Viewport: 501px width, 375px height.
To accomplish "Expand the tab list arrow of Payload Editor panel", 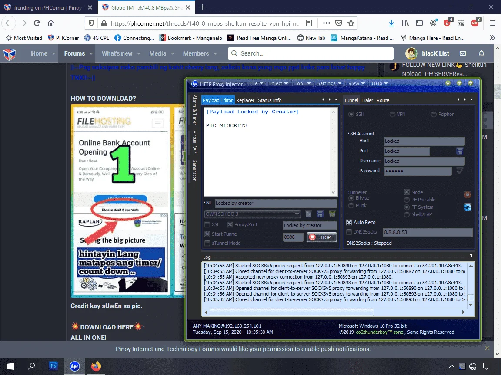I will [336, 99].
